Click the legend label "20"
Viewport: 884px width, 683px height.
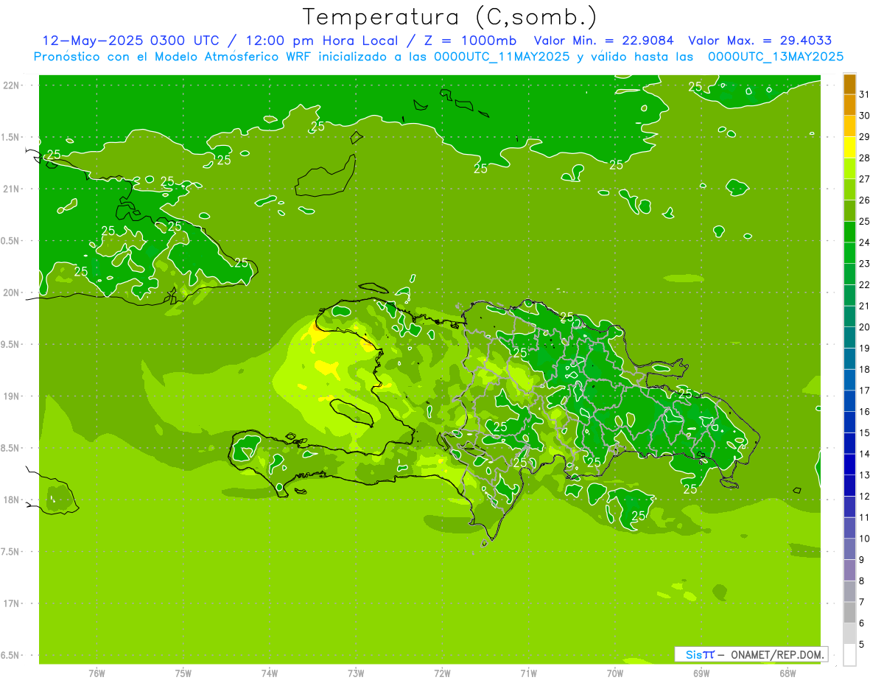864,327
